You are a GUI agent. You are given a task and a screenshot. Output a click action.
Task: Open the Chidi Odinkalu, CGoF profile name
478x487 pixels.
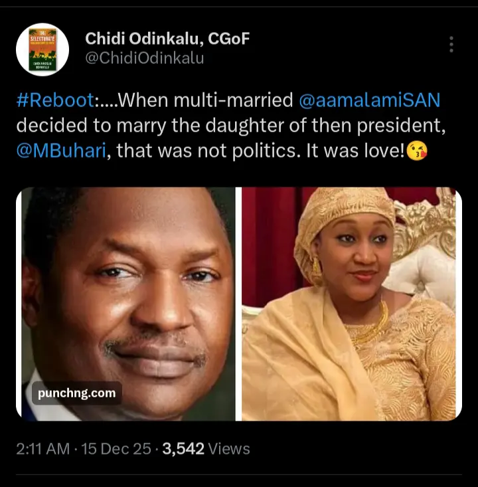(x=167, y=39)
